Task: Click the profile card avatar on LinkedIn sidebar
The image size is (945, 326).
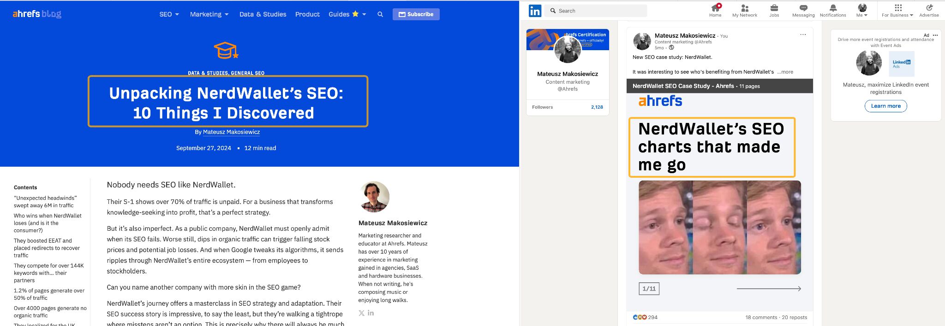Action: [568, 49]
